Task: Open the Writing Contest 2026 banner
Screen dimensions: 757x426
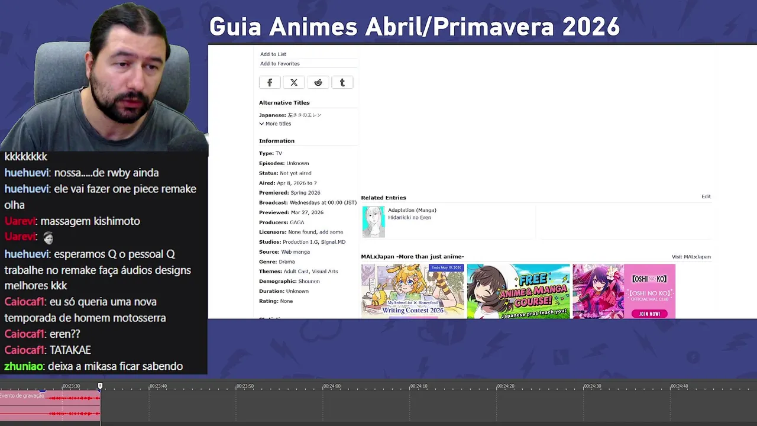Action: point(413,291)
